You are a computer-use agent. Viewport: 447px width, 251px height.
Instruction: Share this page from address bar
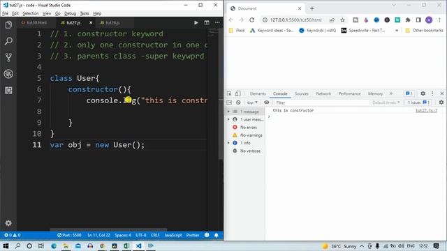pos(332,20)
